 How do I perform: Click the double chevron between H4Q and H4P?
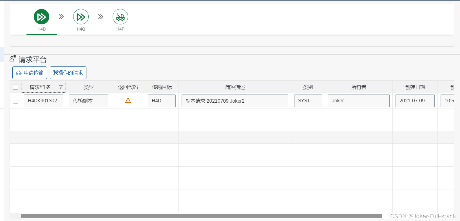[101, 17]
